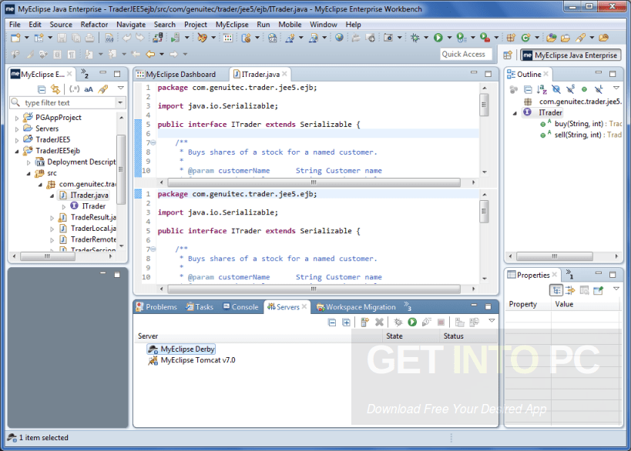Click TradeResult.java file in tree
The image size is (631, 451).
pyautogui.click(x=88, y=218)
